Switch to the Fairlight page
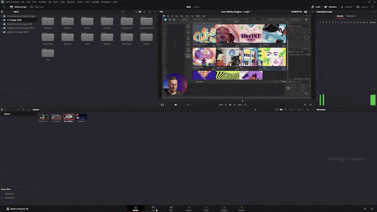Screen dimensions: 377x212 click(x=224, y=209)
